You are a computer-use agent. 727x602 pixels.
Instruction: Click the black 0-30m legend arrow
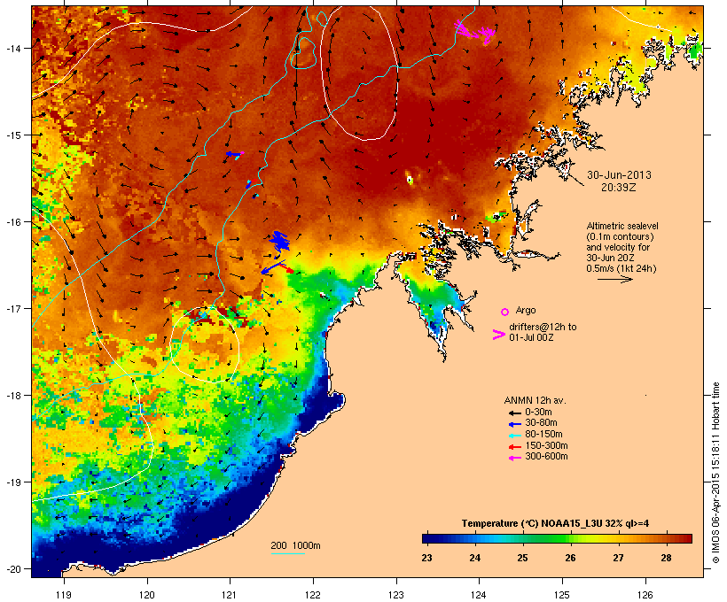tap(515, 413)
